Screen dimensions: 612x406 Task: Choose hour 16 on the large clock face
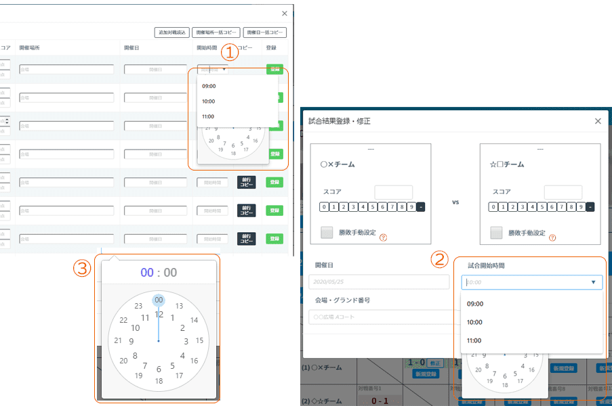(x=194, y=361)
